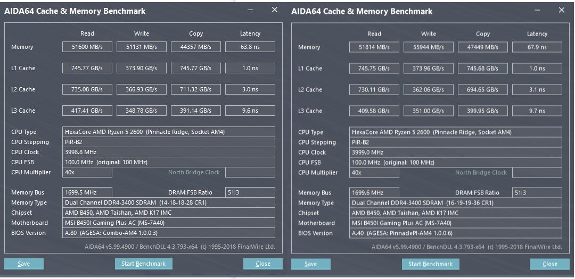Click Close button in left benchmark window
The height and width of the screenshot is (279, 575).
[x=263, y=264]
